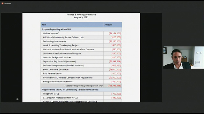204x114 pixels.
Task: Select 'Event Overtime (estimate)' row
Action: [x=81, y=70]
